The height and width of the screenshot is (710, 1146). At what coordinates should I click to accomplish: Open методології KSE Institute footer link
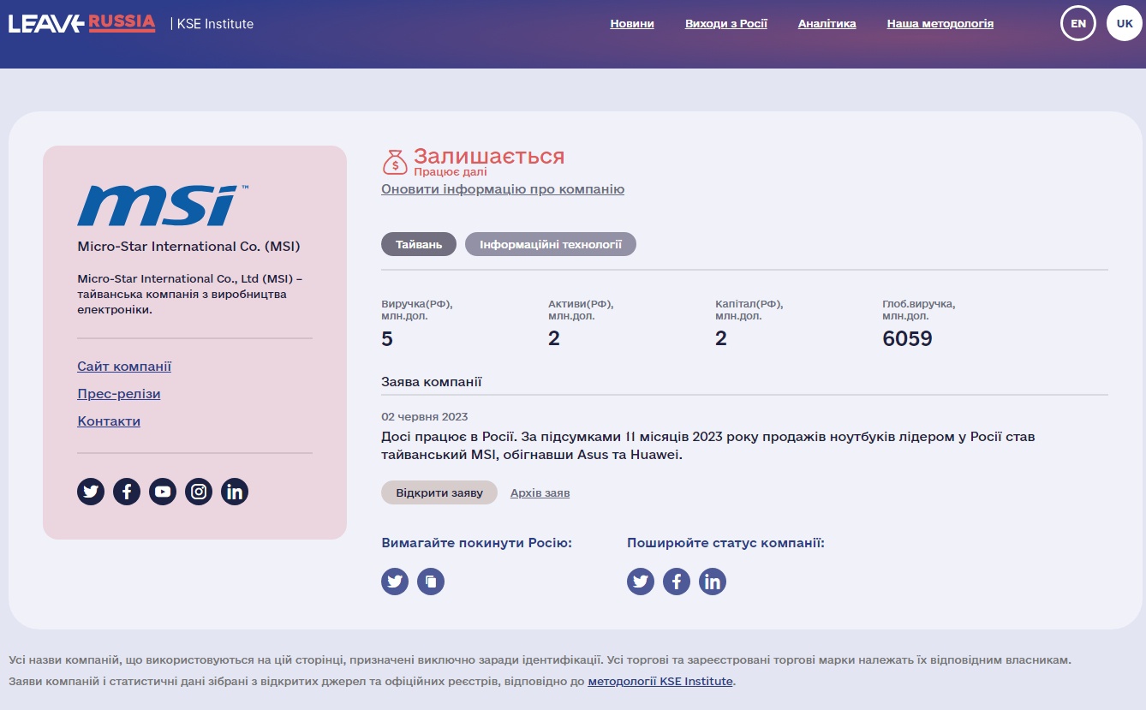(x=660, y=682)
